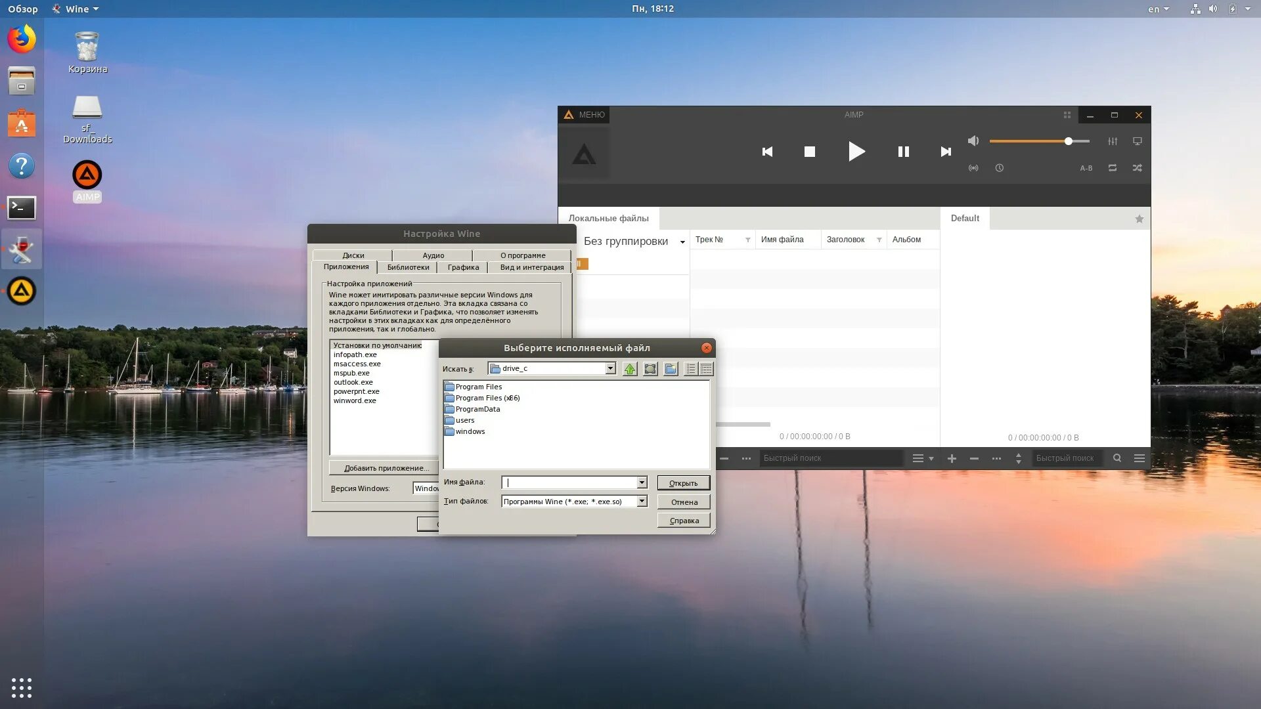Click the AIMP stop button

(x=809, y=152)
